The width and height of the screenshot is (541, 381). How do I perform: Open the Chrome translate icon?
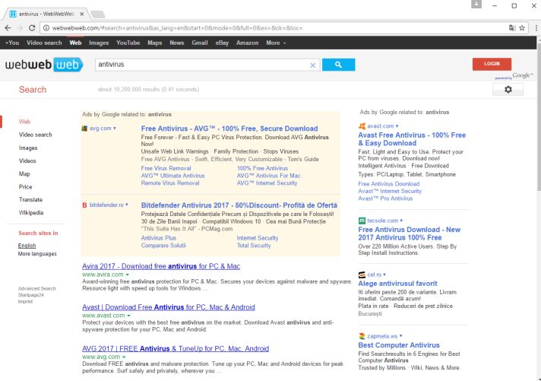click(x=512, y=28)
